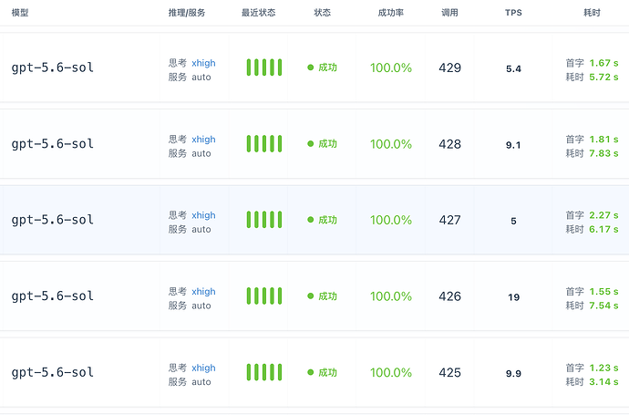629x415 pixels.
Task: Select gpt-5.6-sol in the row with 426 calls
Action: [53, 296]
